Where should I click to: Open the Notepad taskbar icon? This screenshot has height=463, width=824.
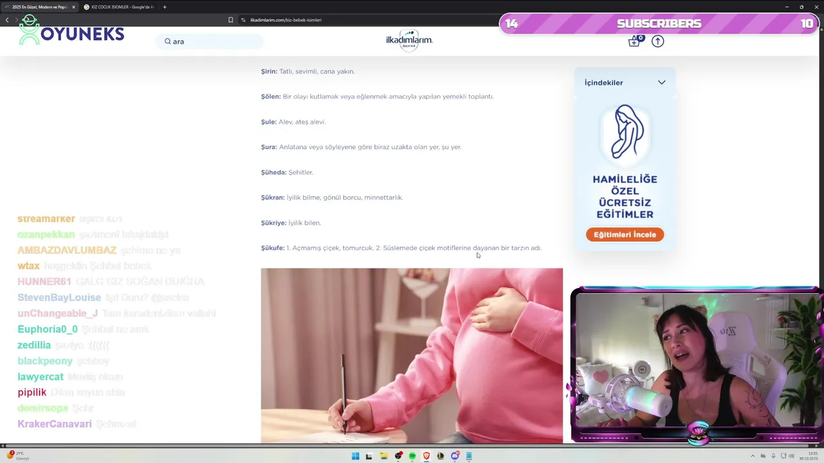click(x=469, y=456)
